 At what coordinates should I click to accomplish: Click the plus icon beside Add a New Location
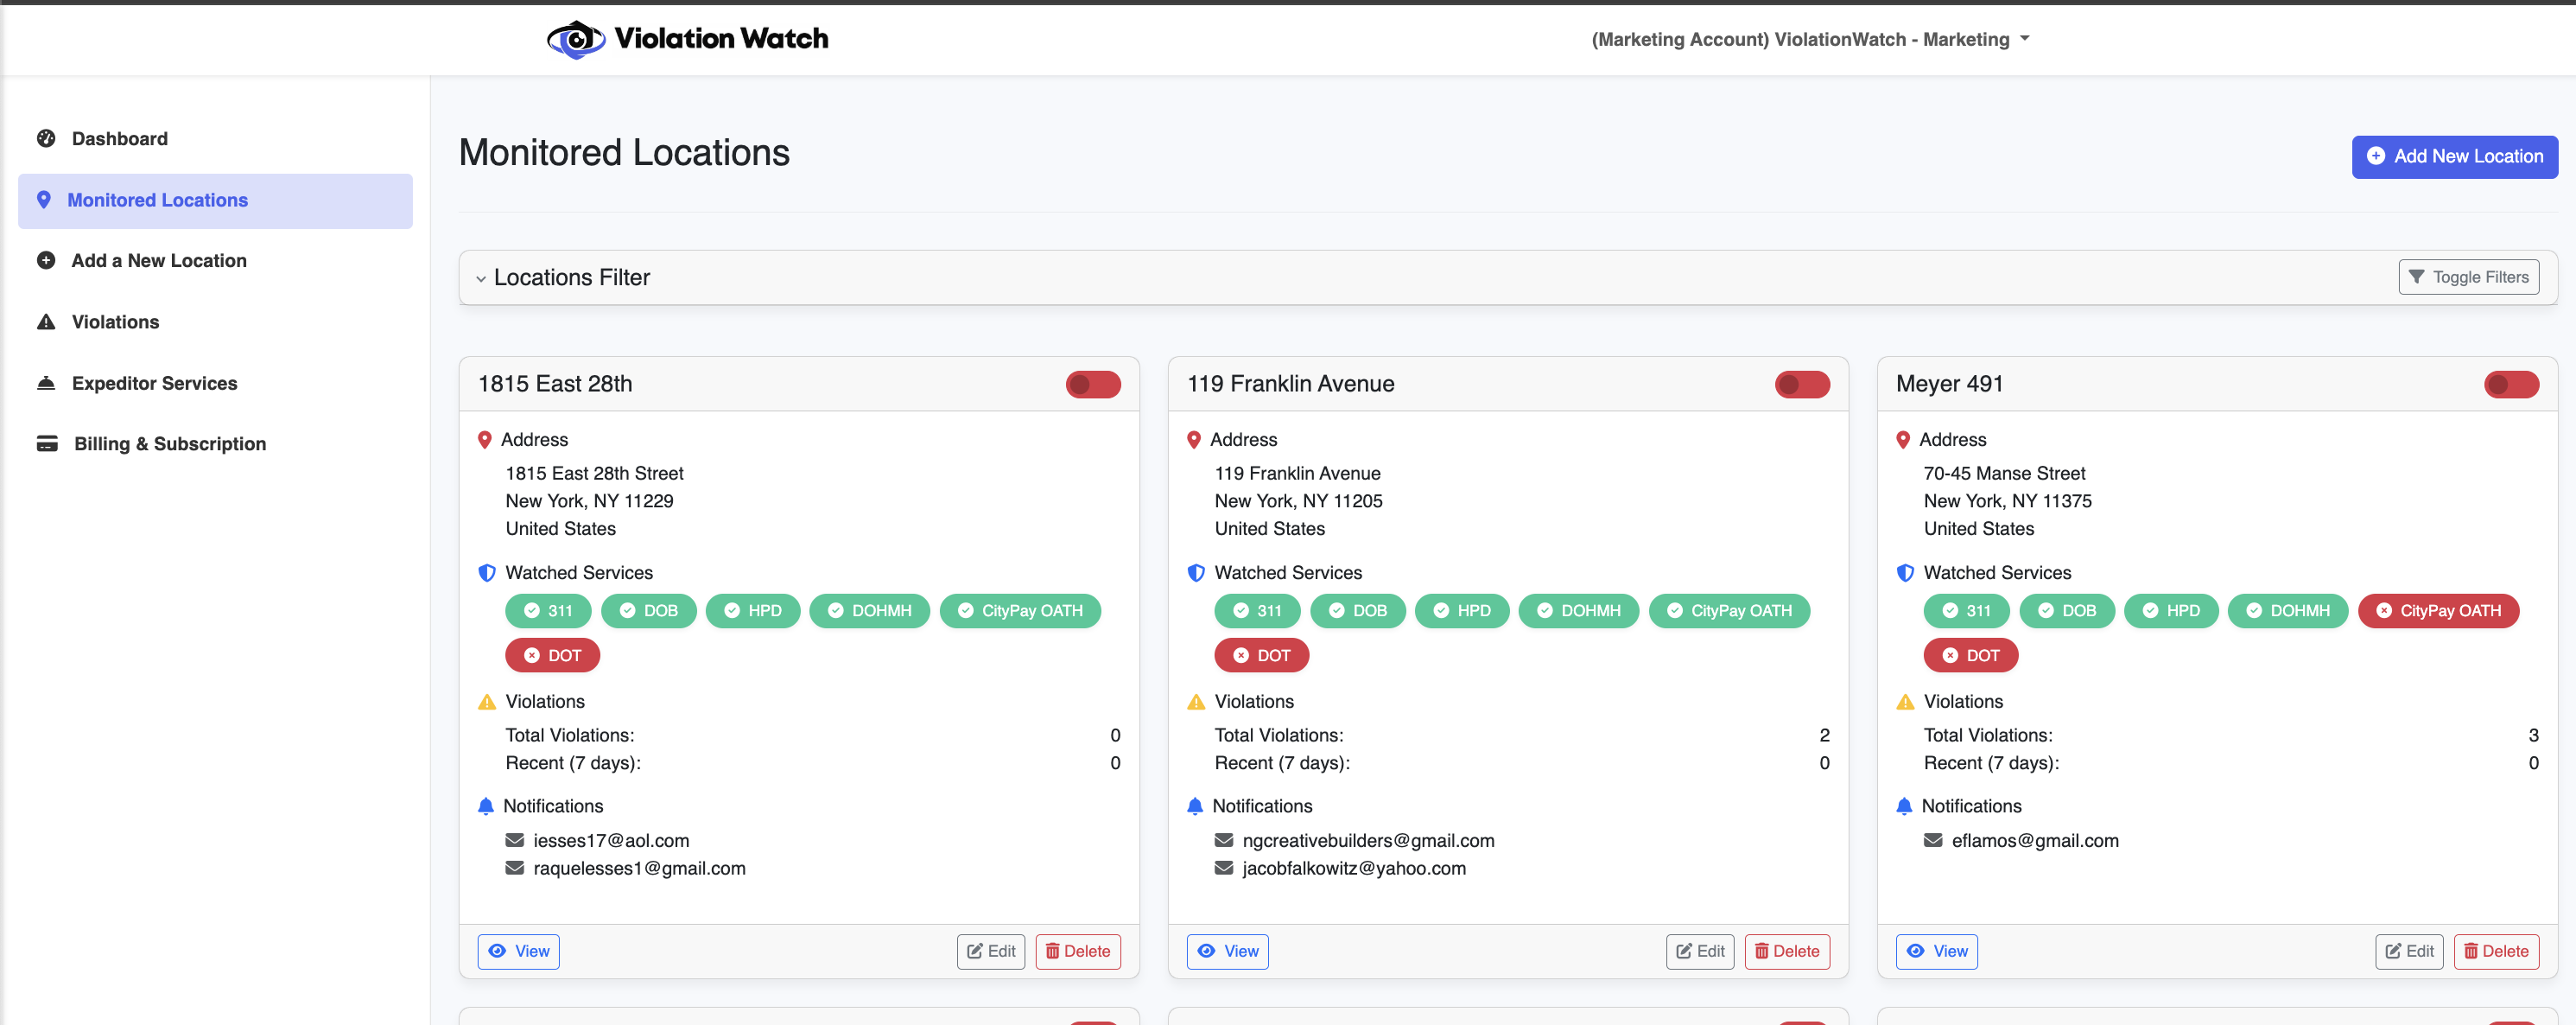[x=46, y=260]
